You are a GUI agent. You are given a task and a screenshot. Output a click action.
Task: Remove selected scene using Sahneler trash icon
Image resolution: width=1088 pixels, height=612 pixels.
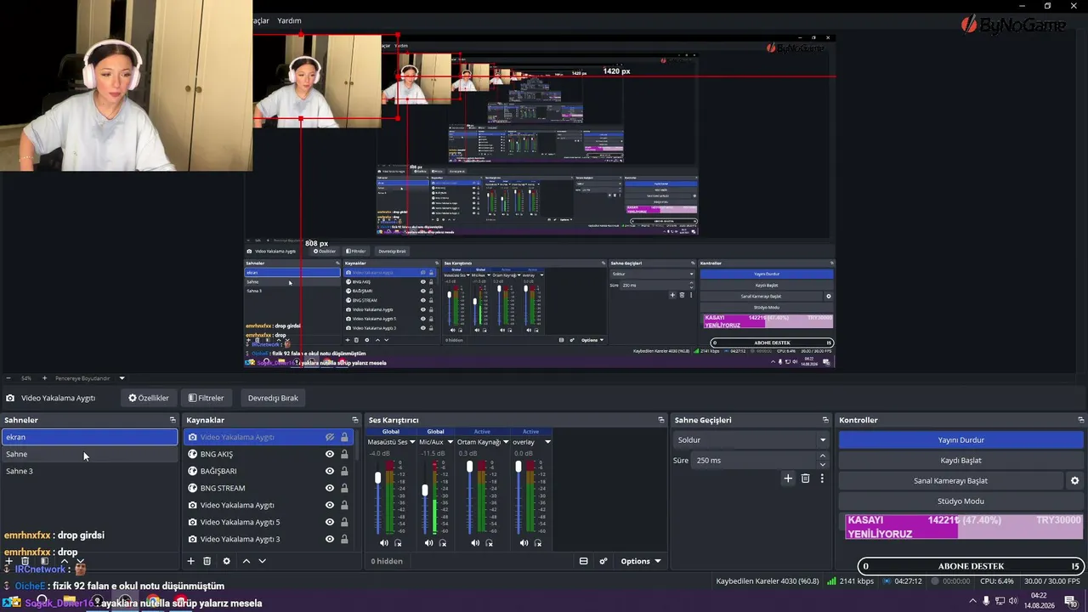(x=25, y=561)
